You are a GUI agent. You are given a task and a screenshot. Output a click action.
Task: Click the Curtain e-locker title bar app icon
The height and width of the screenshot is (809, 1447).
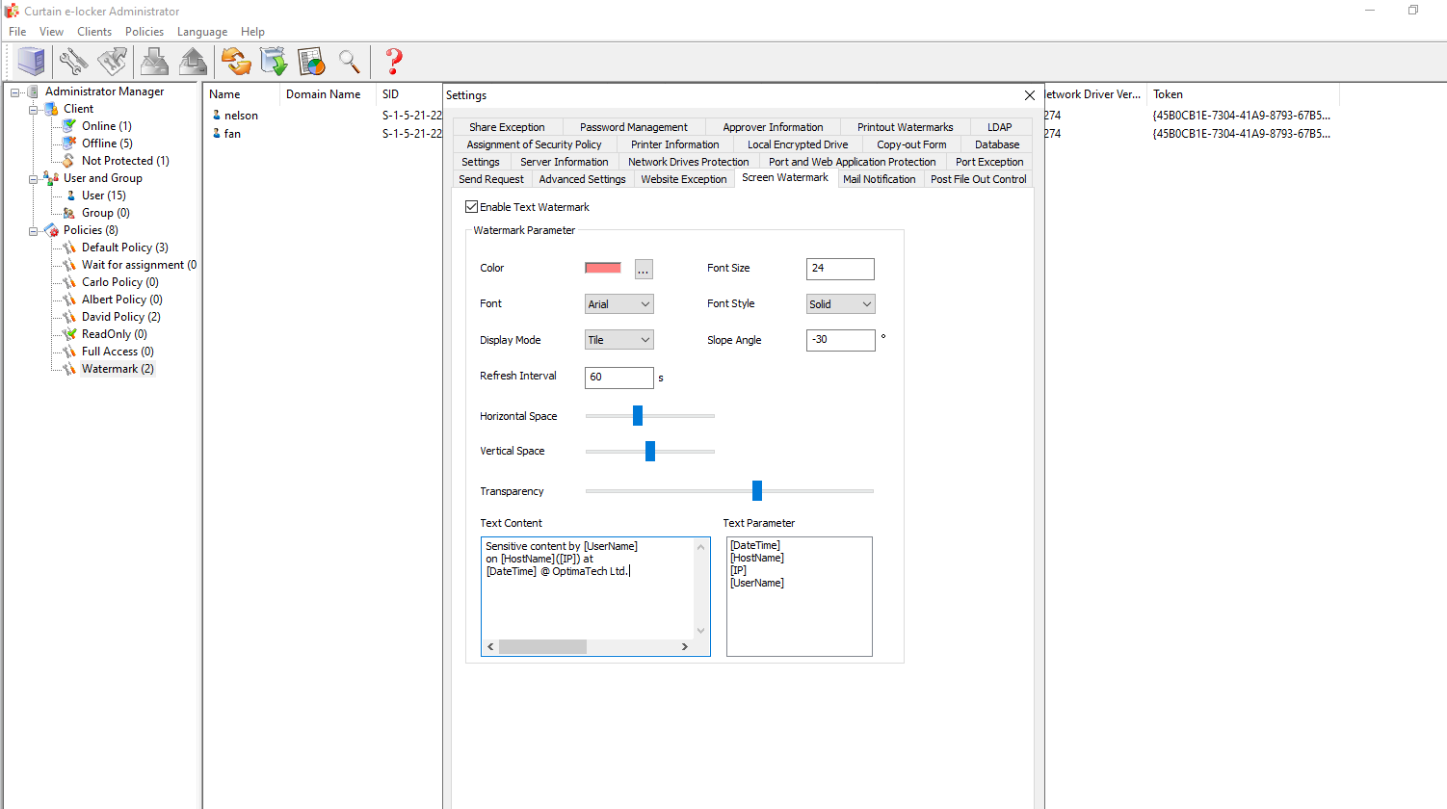tap(12, 11)
